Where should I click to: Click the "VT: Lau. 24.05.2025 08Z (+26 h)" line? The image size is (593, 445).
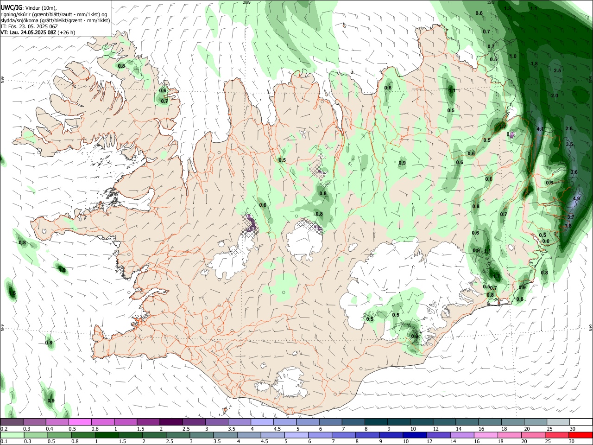click(x=38, y=32)
